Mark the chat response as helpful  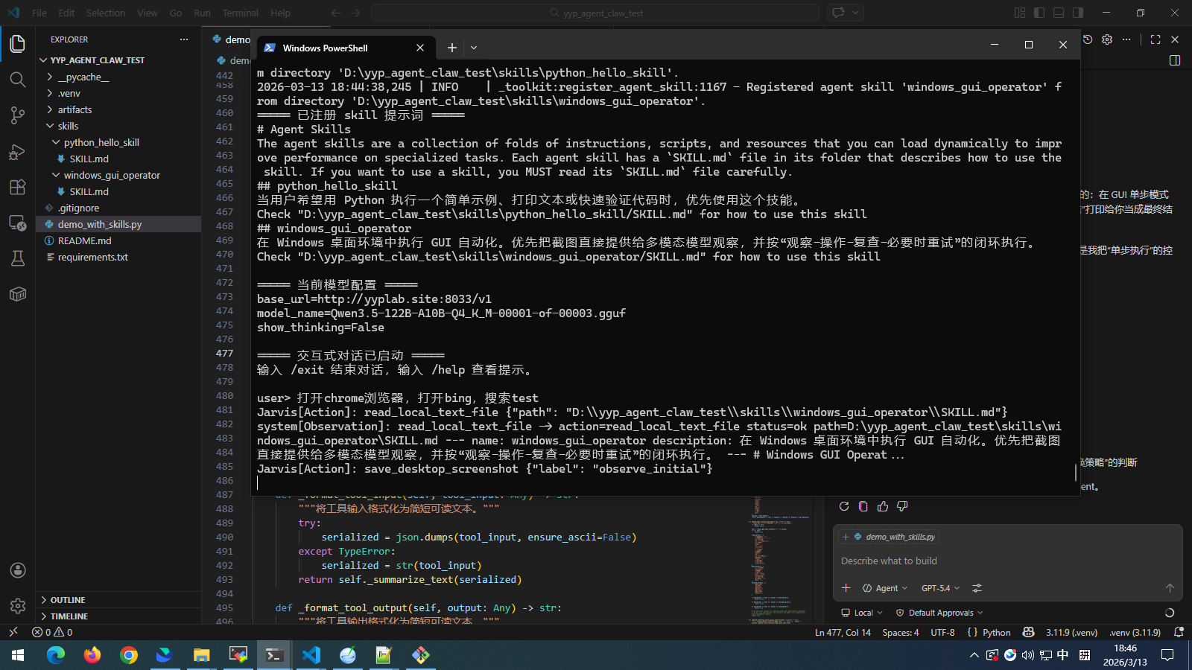[883, 506]
